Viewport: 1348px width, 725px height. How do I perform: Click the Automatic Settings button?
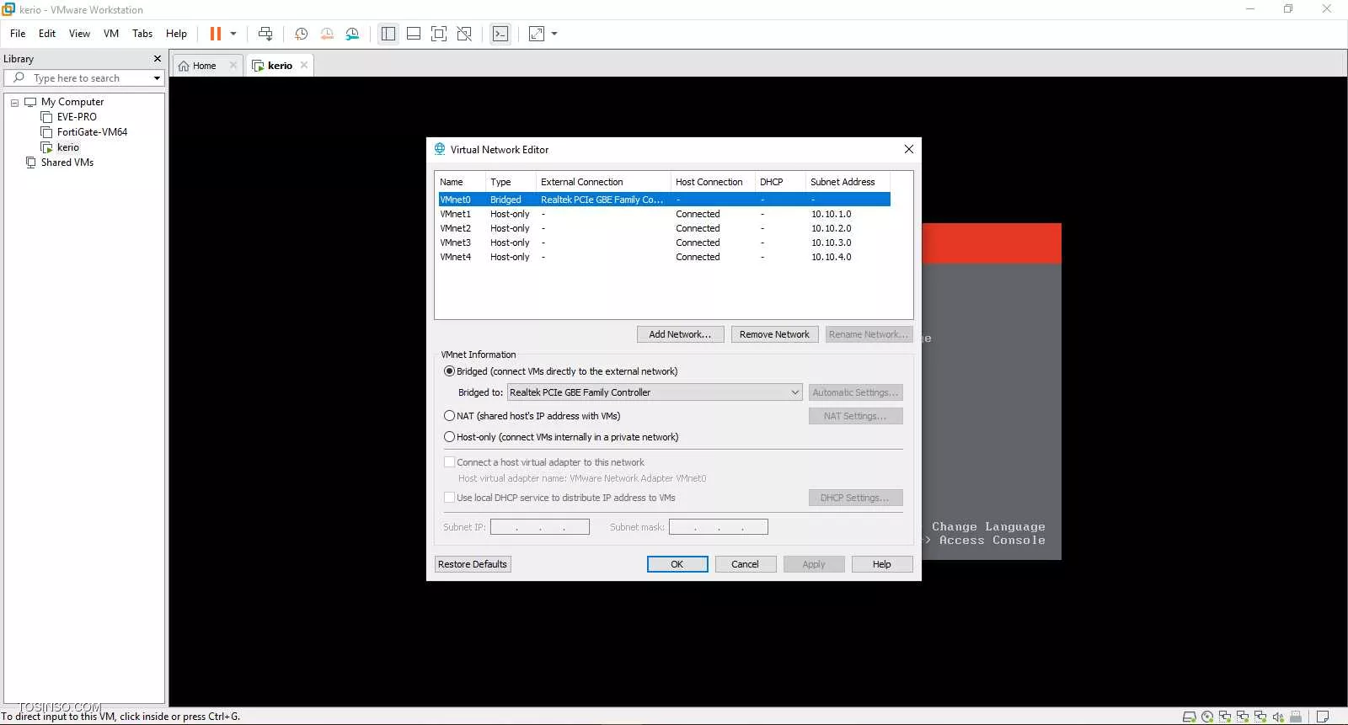click(856, 392)
